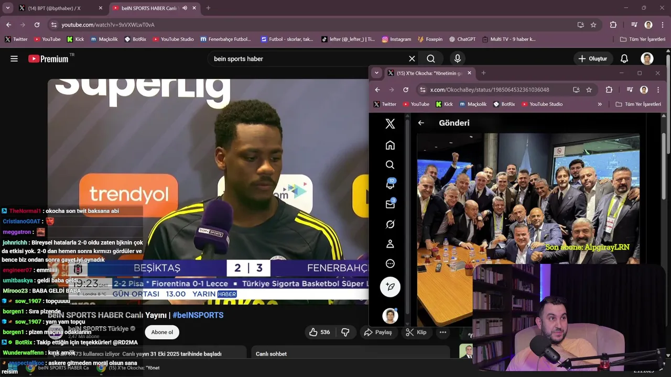The image size is (671, 377).
Task: Bookmark the X post page with star
Action: (589, 90)
